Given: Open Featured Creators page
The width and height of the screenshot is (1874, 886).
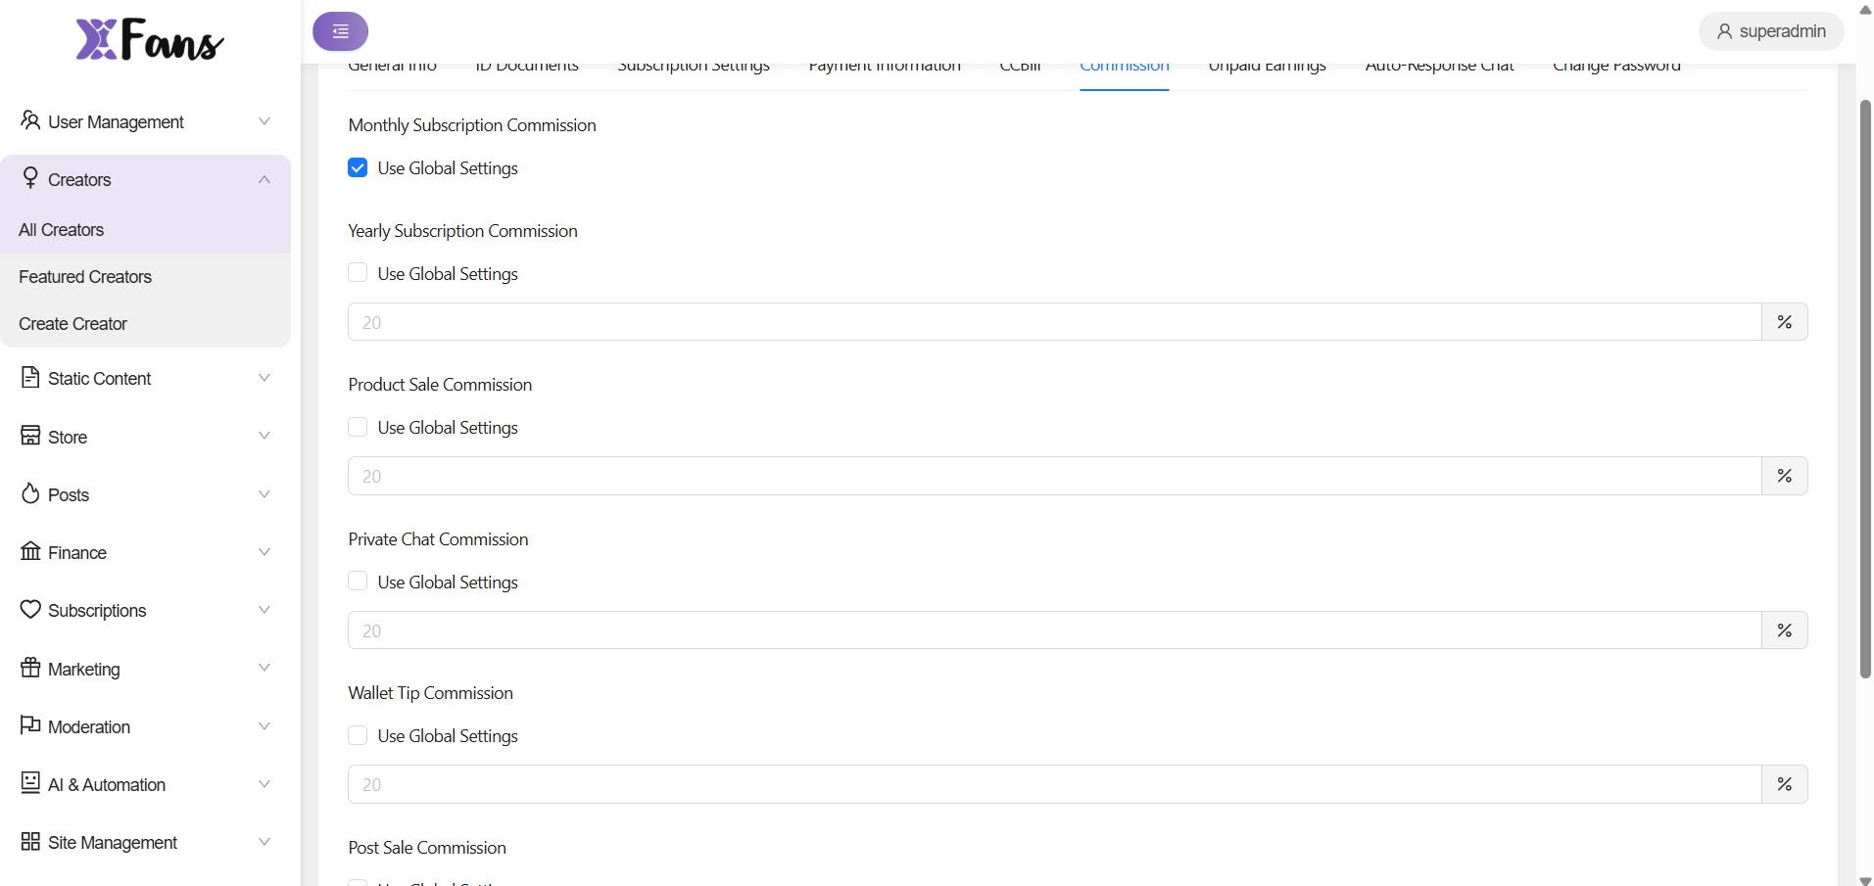Looking at the screenshot, I should [x=85, y=277].
